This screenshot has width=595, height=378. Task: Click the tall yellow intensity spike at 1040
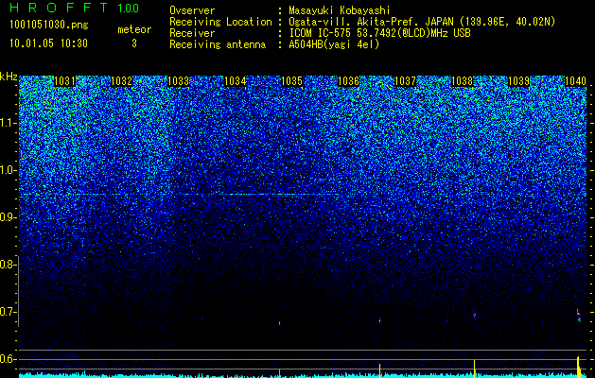[x=578, y=367]
